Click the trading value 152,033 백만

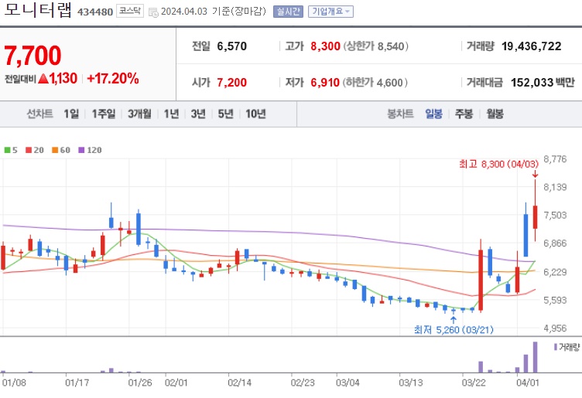[543, 82]
